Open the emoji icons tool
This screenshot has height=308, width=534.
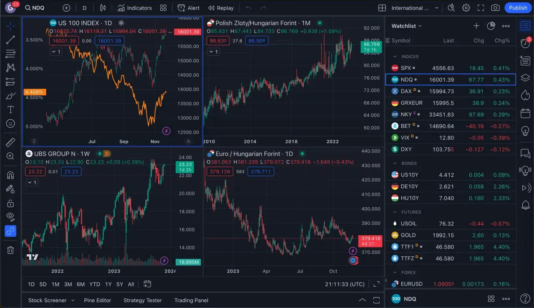tap(10, 124)
